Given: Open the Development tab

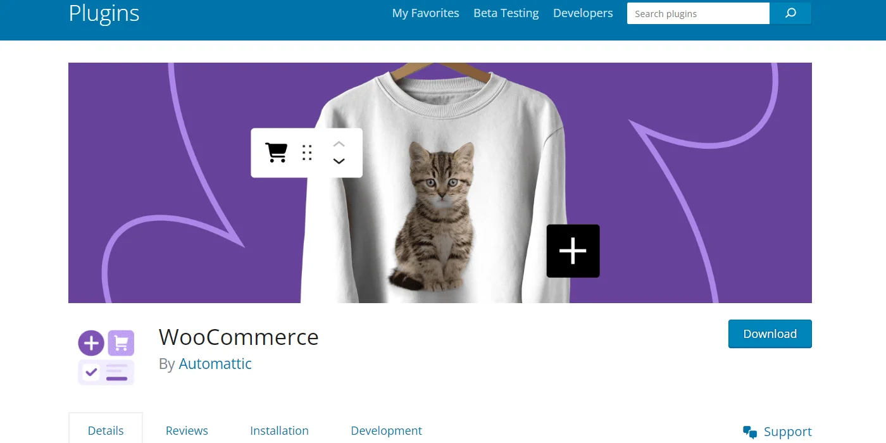Looking at the screenshot, I should click(386, 431).
